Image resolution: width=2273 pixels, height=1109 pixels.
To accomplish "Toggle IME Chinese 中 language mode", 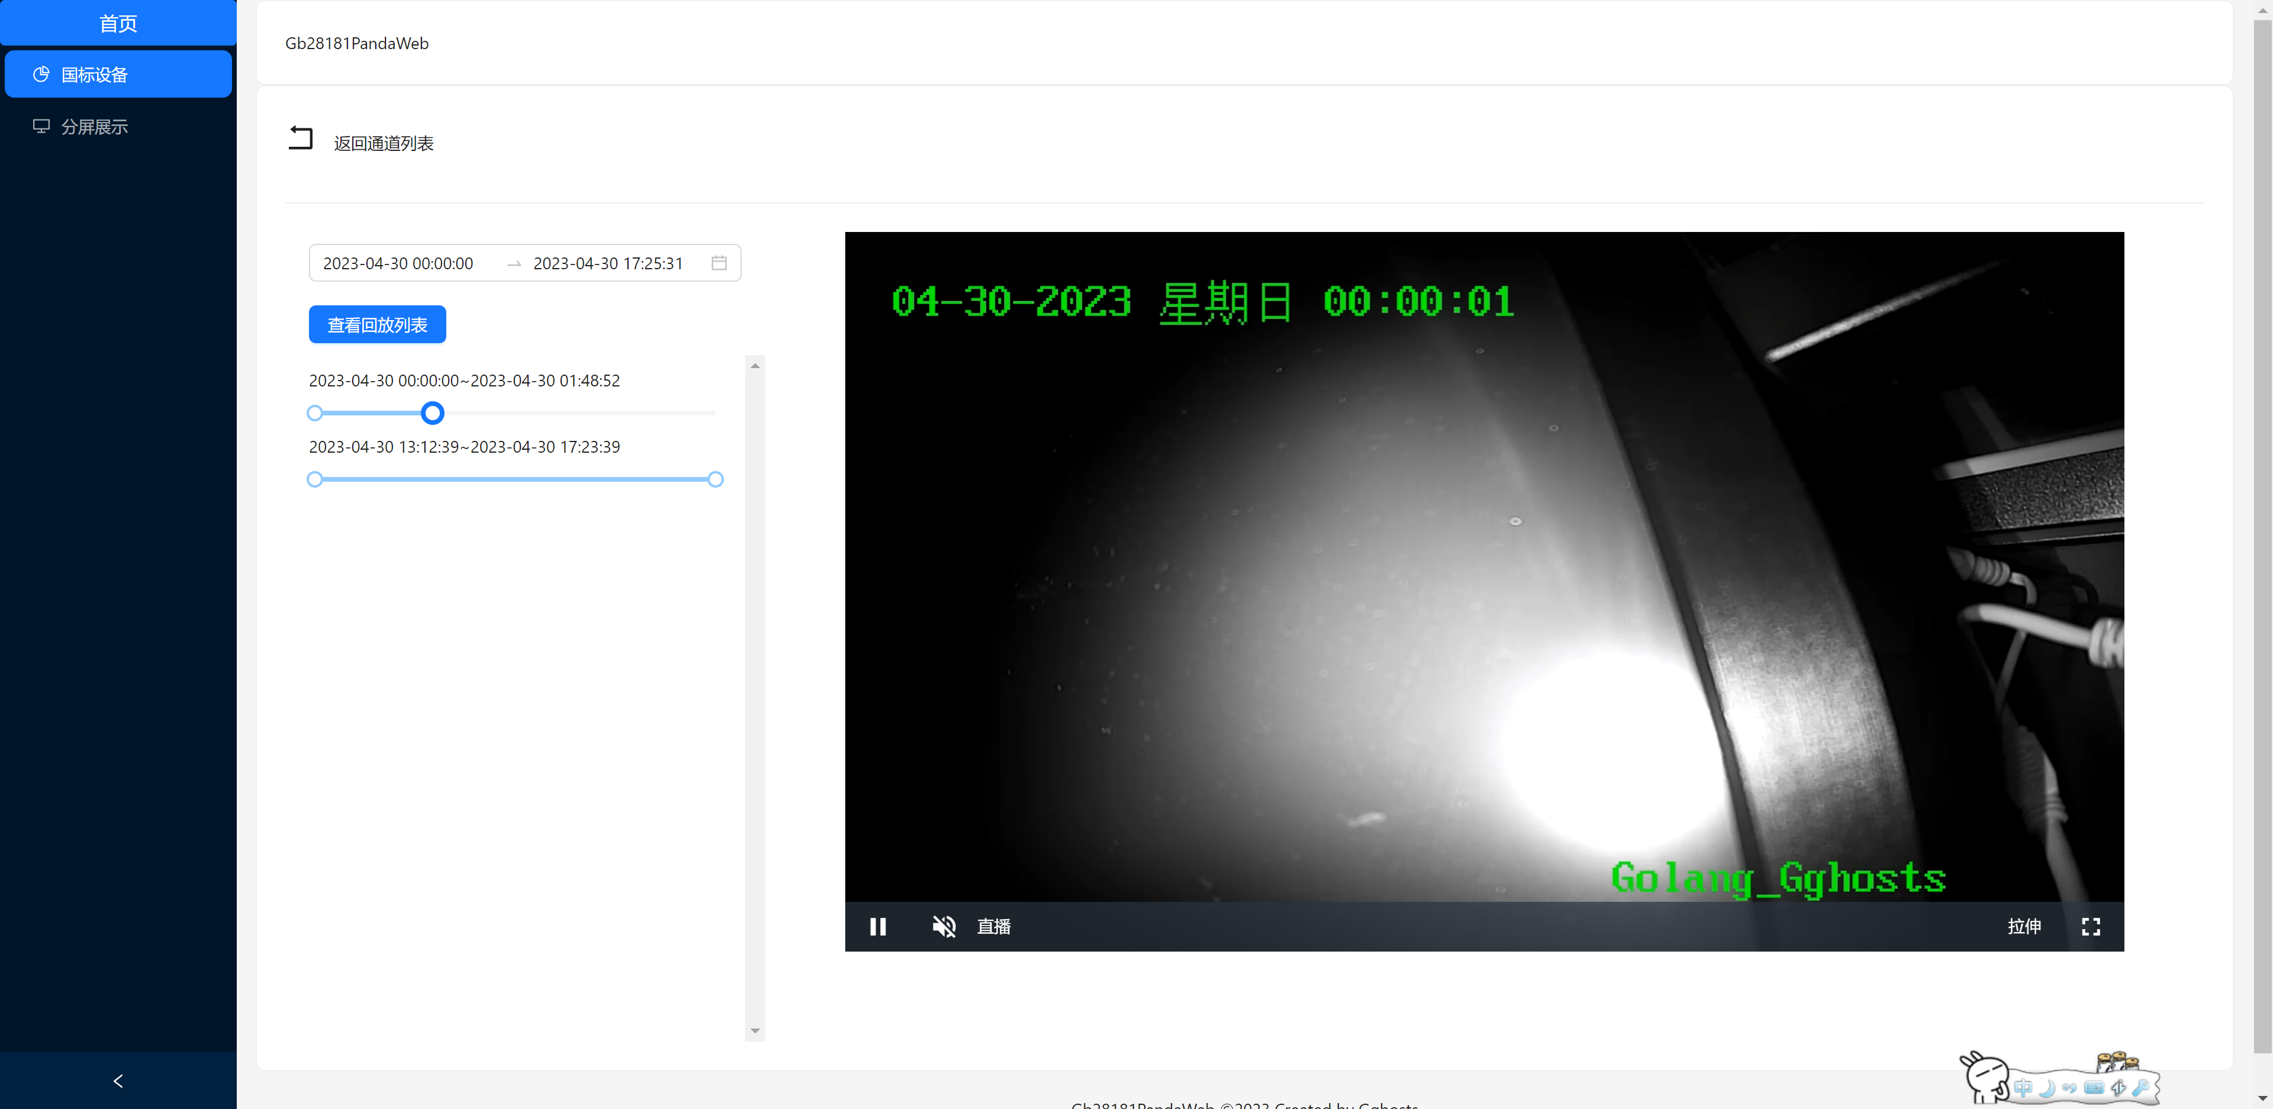I will (x=2023, y=1088).
